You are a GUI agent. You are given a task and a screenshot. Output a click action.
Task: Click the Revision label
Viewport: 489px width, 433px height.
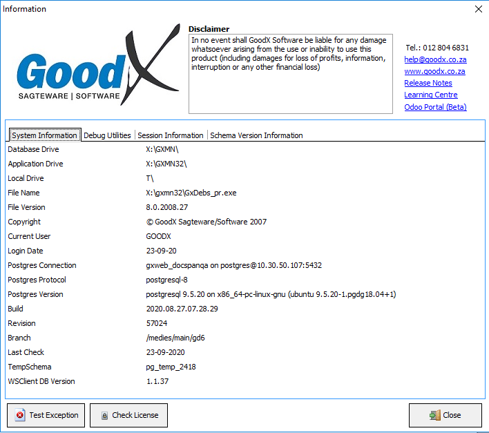pyautogui.click(x=22, y=323)
